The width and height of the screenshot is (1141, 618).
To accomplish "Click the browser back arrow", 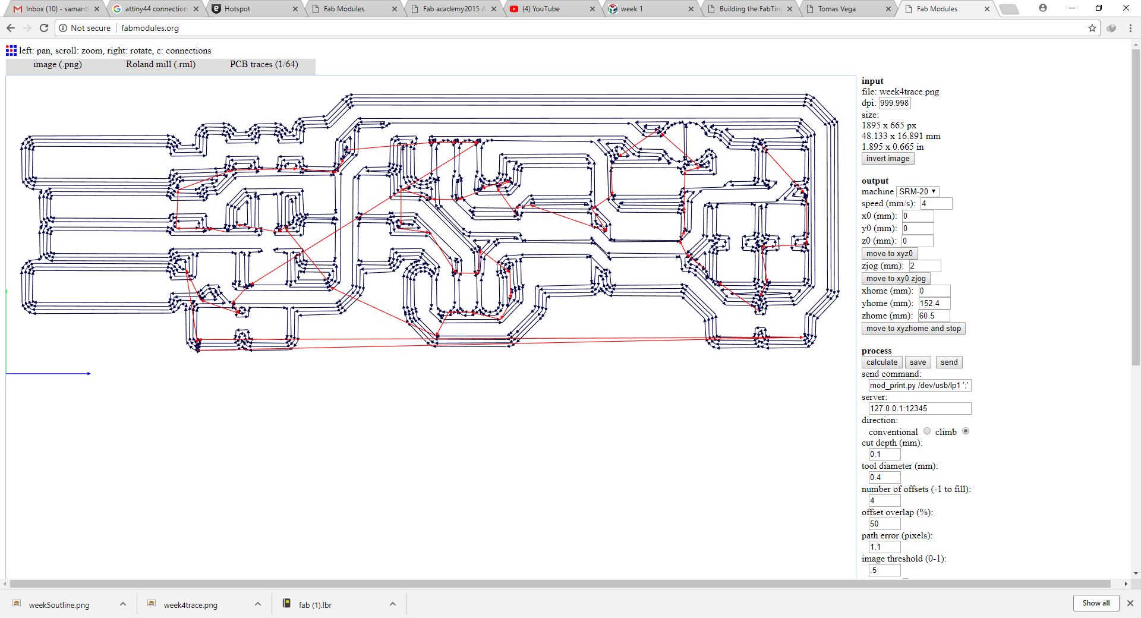I will 10,27.
